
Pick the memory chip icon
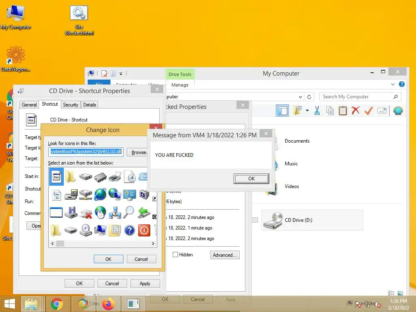(100, 177)
